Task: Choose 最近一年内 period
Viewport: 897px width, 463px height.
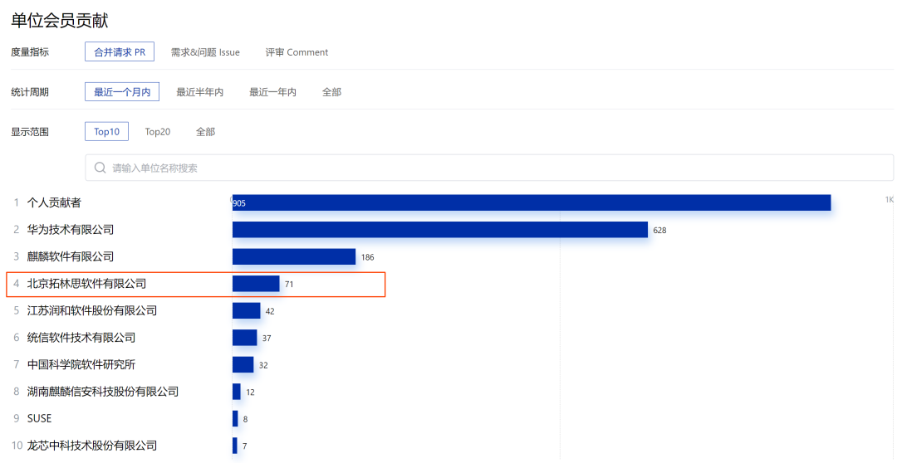Action: [x=273, y=92]
